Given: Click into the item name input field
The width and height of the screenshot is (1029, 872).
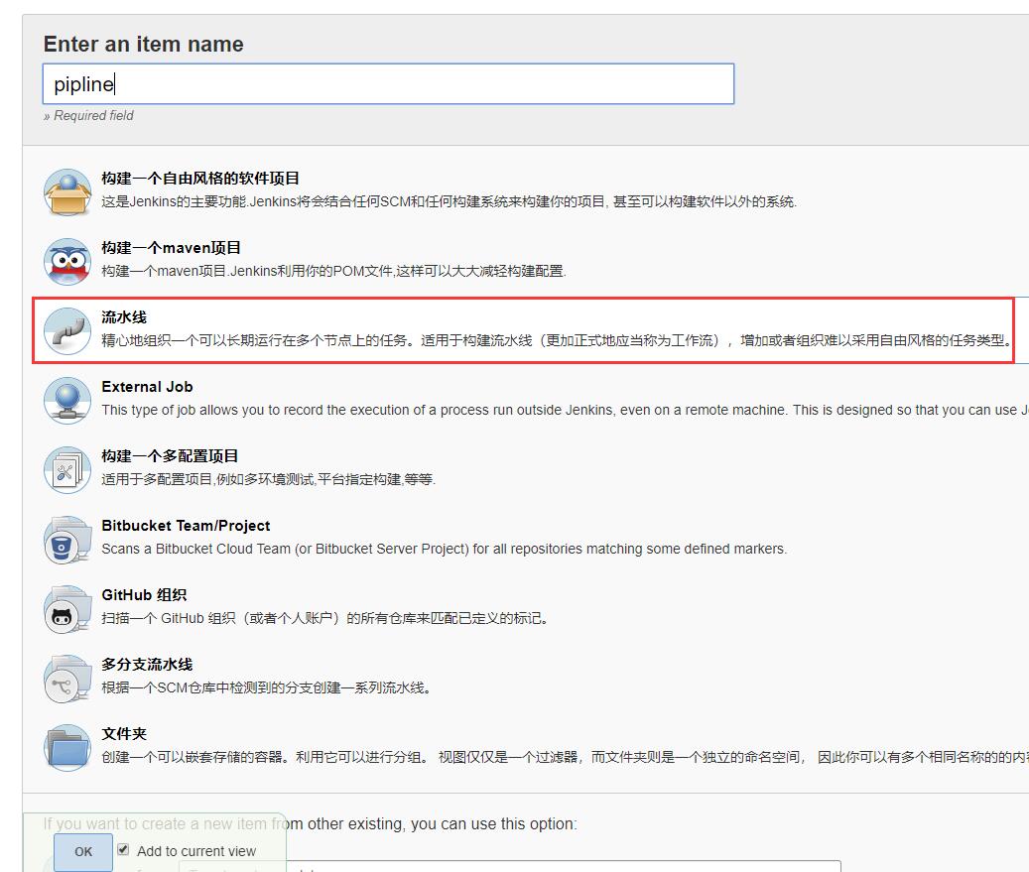Looking at the screenshot, I should 388,84.
